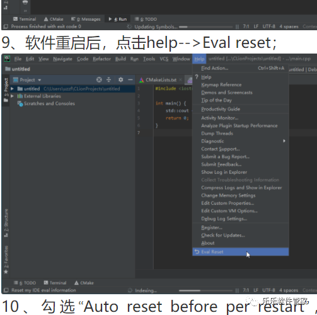Image resolution: width=317 pixels, height=315 pixels.
Task: Open Messages tab in upper IDE window
Action: pos(86,19)
